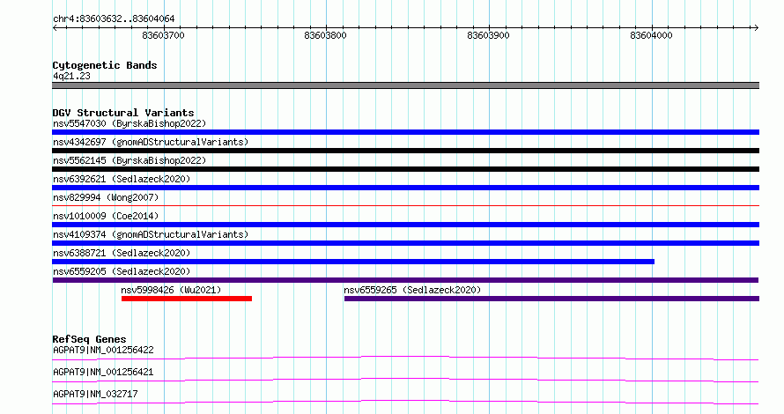Select the purple bar for nsv6559265
Image resolution: width=784 pixels, height=414 pixels.
[551, 299]
